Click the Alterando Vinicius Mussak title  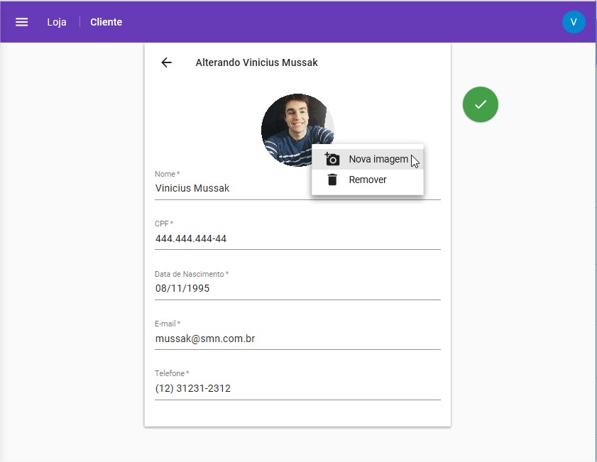pyautogui.click(x=256, y=62)
